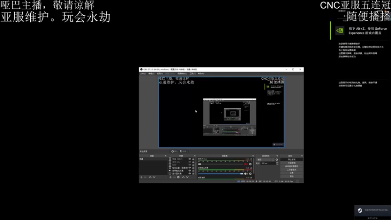Lock the 显示器采集 source

[x=193, y=174]
